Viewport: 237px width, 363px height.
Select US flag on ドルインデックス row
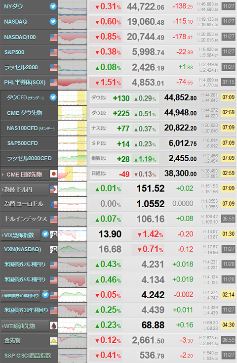point(54,219)
